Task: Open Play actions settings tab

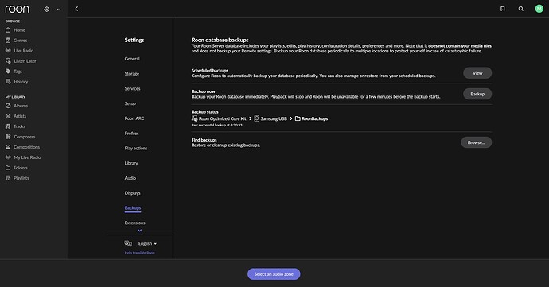Action: pyautogui.click(x=136, y=149)
